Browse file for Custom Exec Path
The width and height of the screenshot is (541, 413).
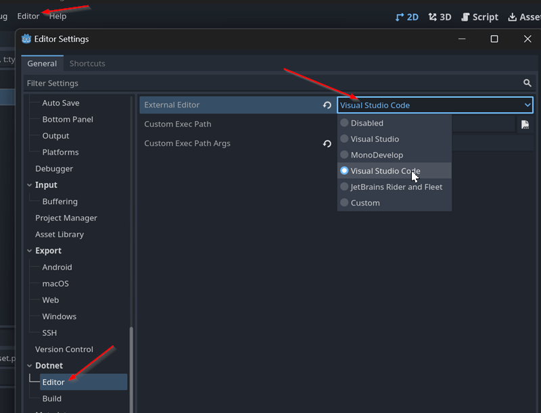[x=525, y=124]
